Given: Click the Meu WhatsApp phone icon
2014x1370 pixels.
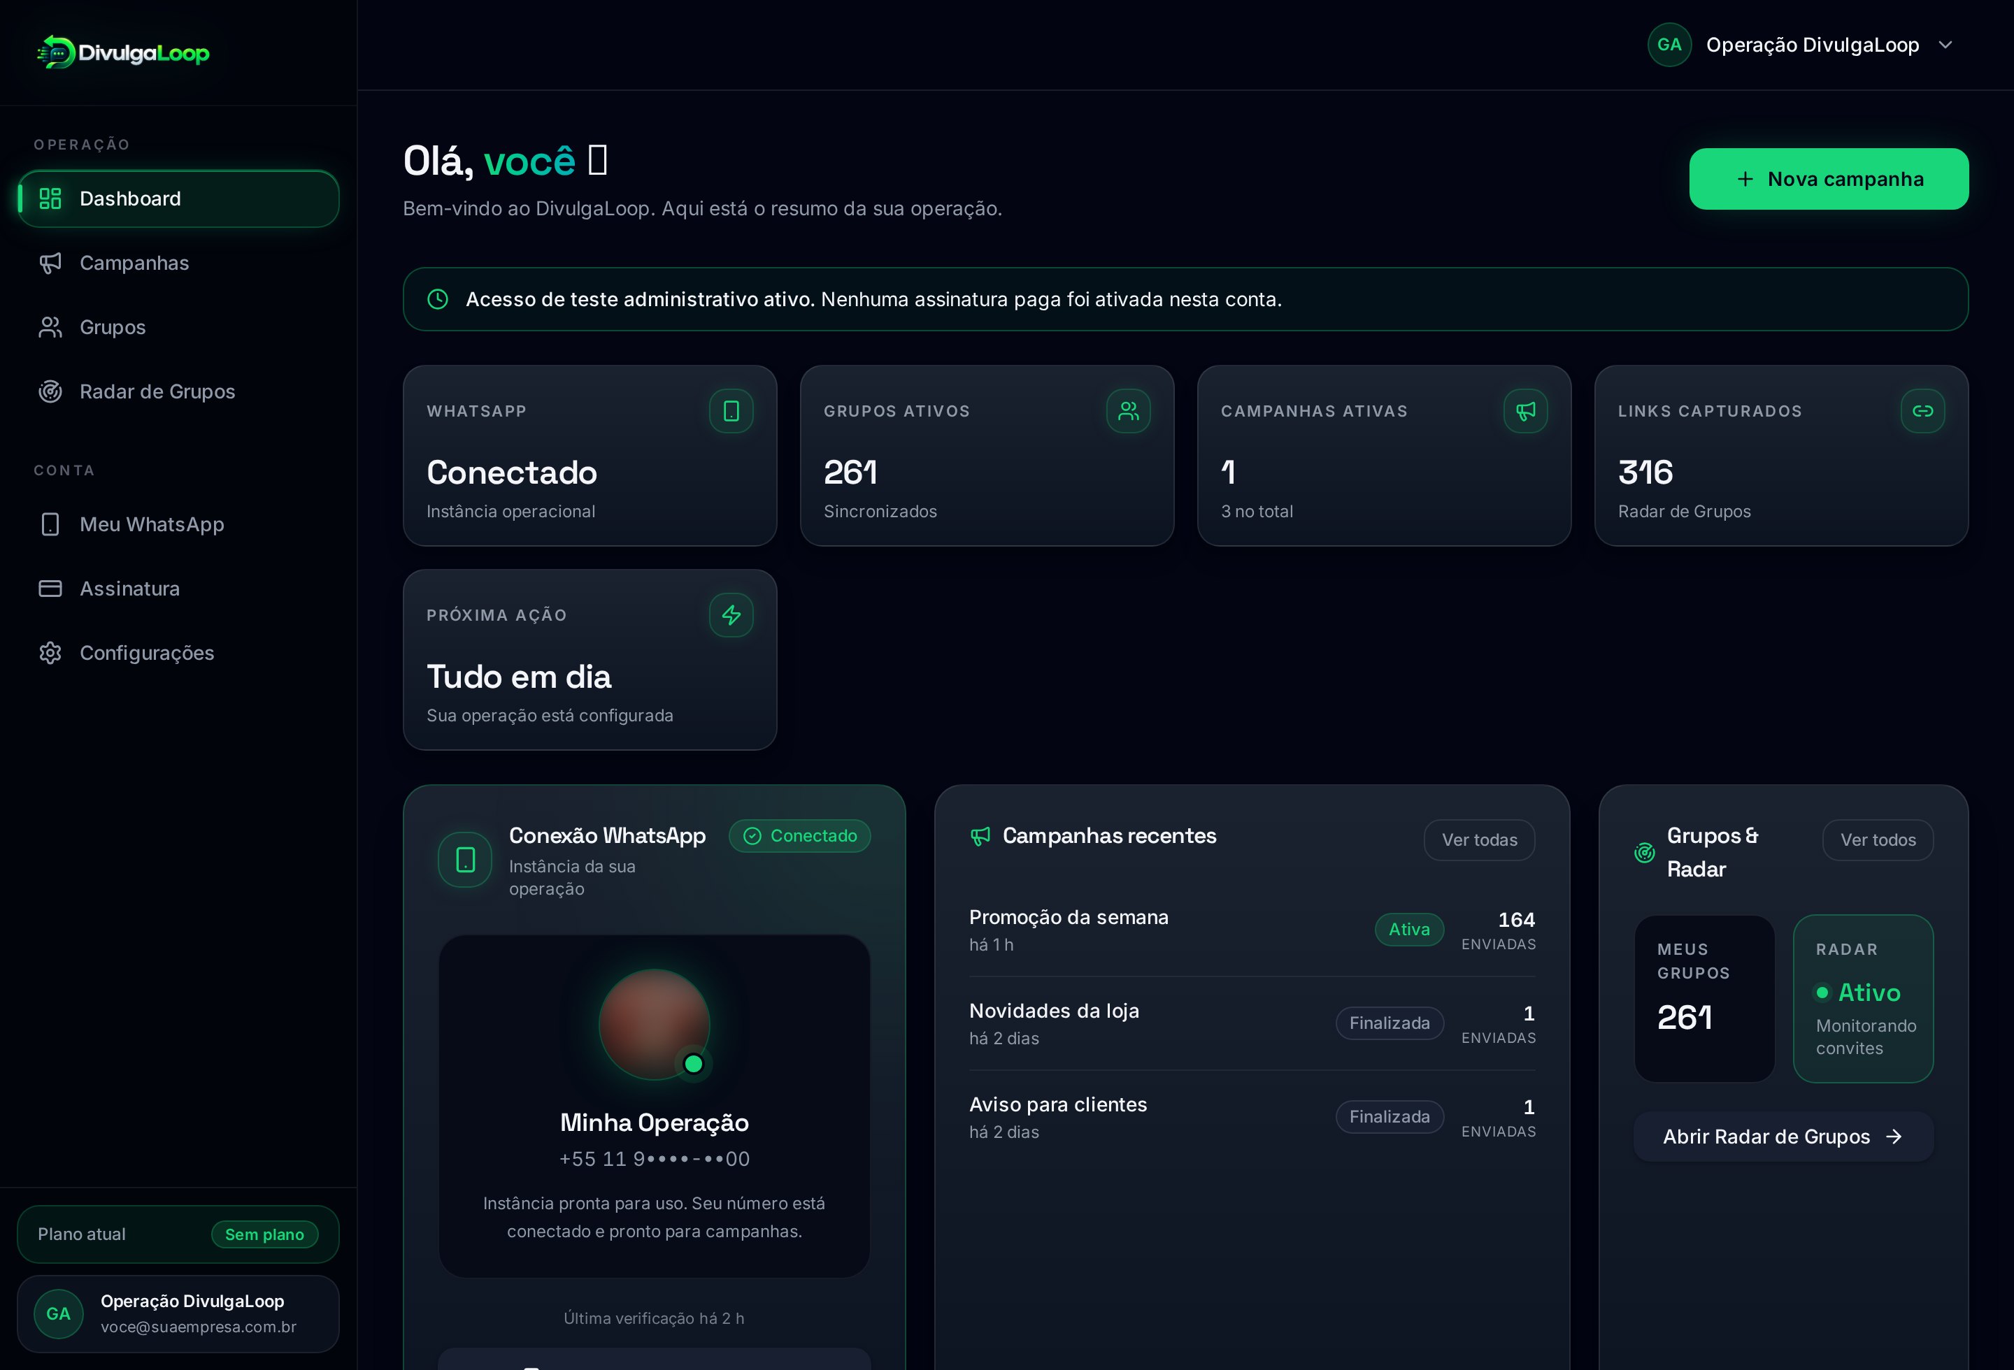Looking at the screenshot, I should point(50,524).
